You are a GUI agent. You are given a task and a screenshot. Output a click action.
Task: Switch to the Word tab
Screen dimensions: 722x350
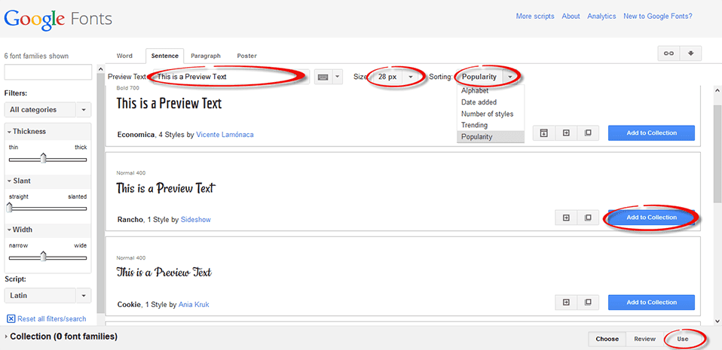pyautogui.click(x=124, y=56)
